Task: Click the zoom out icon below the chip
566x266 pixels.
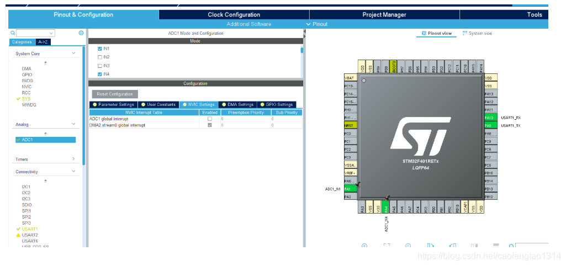Action: [408, 246]
